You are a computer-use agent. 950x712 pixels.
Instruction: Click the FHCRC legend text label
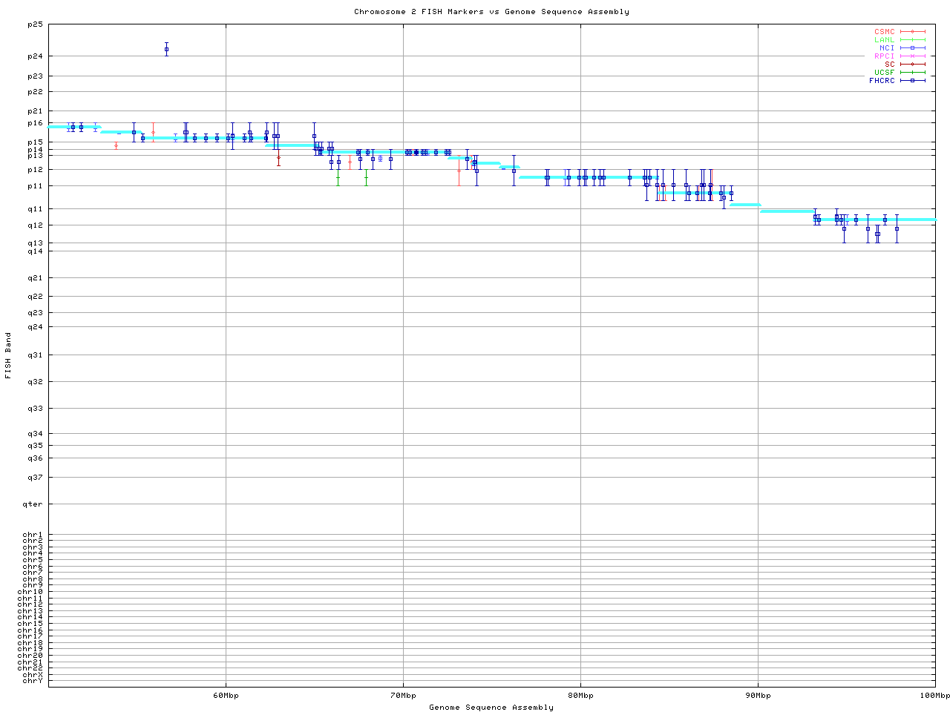pyautogui.click(x=882, y=81)
